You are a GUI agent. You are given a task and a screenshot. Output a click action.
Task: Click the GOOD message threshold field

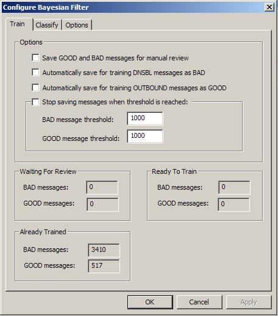click(x=145, y=136)
